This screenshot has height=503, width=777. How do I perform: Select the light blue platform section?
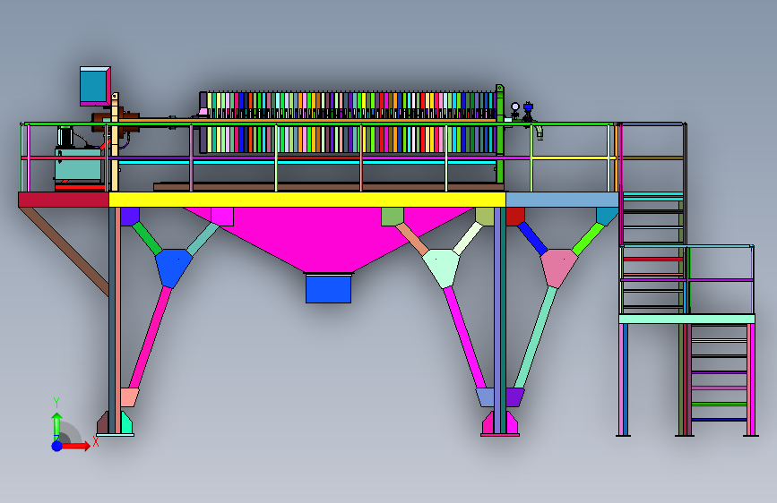(x=562, y=200)
